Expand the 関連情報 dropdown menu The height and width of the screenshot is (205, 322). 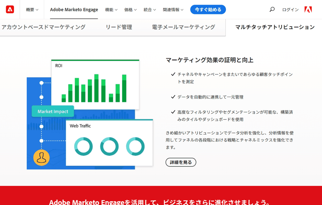(173, 10)
